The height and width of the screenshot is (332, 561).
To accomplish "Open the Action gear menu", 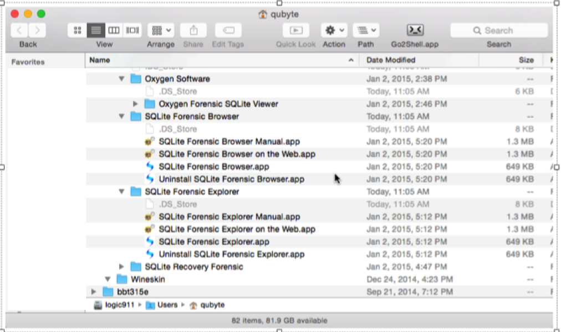I will [x=334, y=30].
